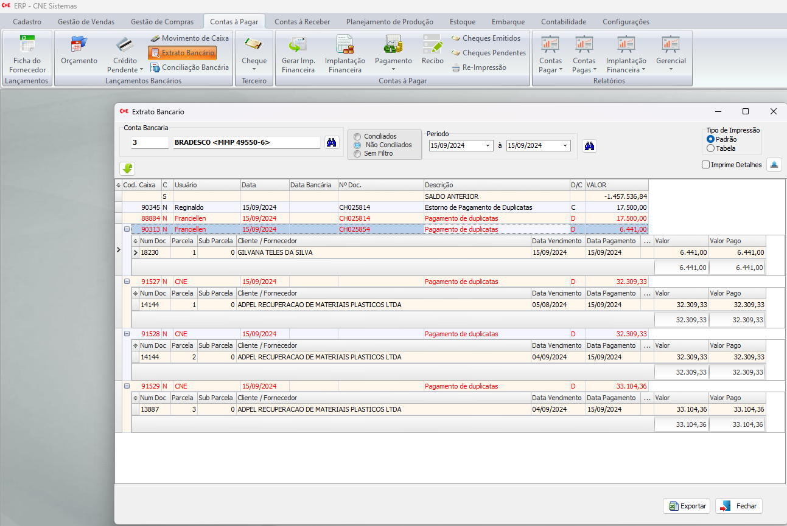Screen dimensions: 787x526
Task: Select Tabela print type
Action: click(x=710, y=148)
